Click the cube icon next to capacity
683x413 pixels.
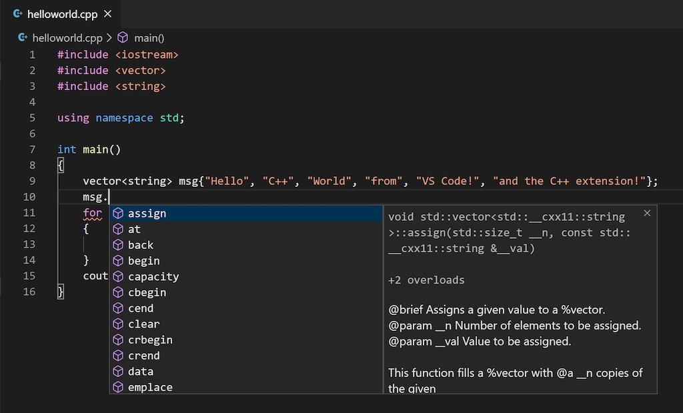(x=118, y=277)
